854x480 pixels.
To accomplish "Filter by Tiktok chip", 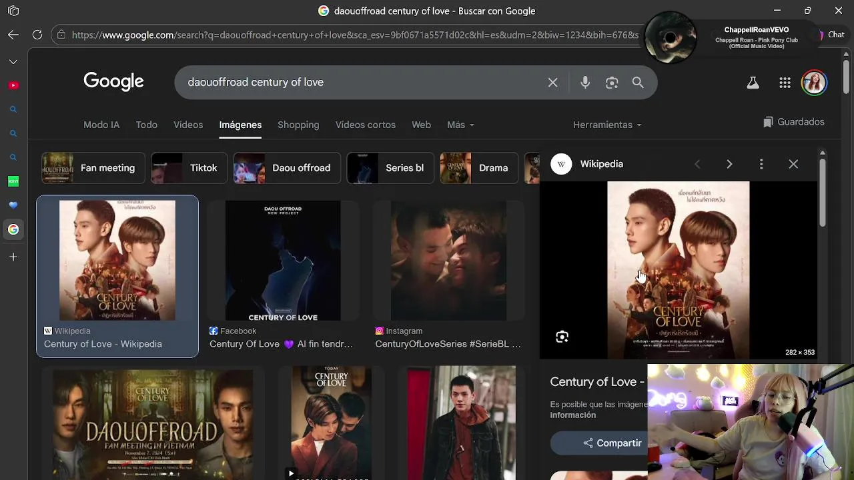I will (188, 168).
